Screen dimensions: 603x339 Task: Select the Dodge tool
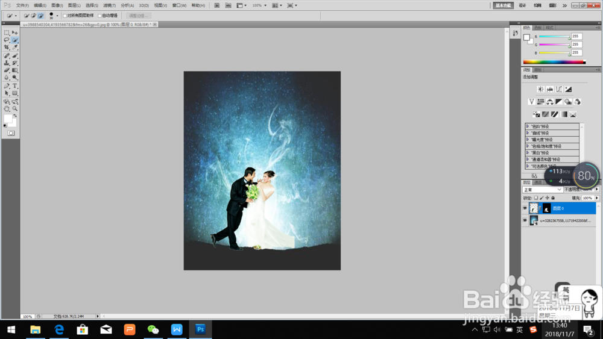click(x=14, y=78)
